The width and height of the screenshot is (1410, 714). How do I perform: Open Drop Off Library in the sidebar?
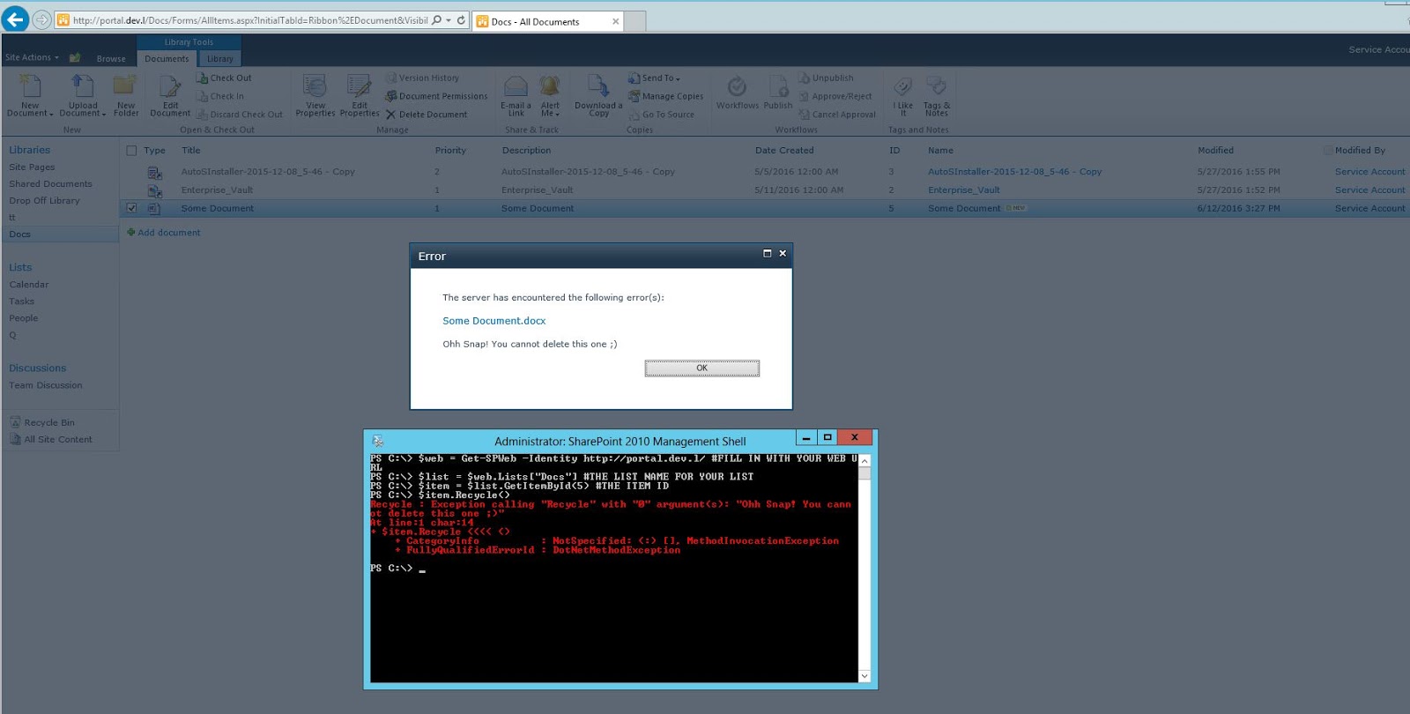point(44,201)
